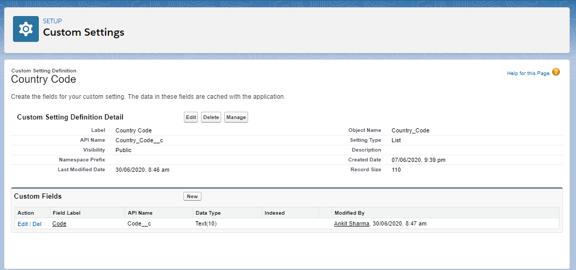
Task: Click the SETUP breadcrumb text
Action: (52, 21)
